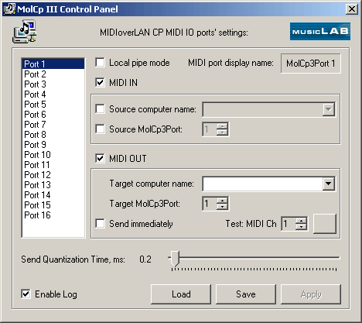The width and height of the screenshot is (362, 323).
Task: Click the MIDI port display name field
Action: 311,64
